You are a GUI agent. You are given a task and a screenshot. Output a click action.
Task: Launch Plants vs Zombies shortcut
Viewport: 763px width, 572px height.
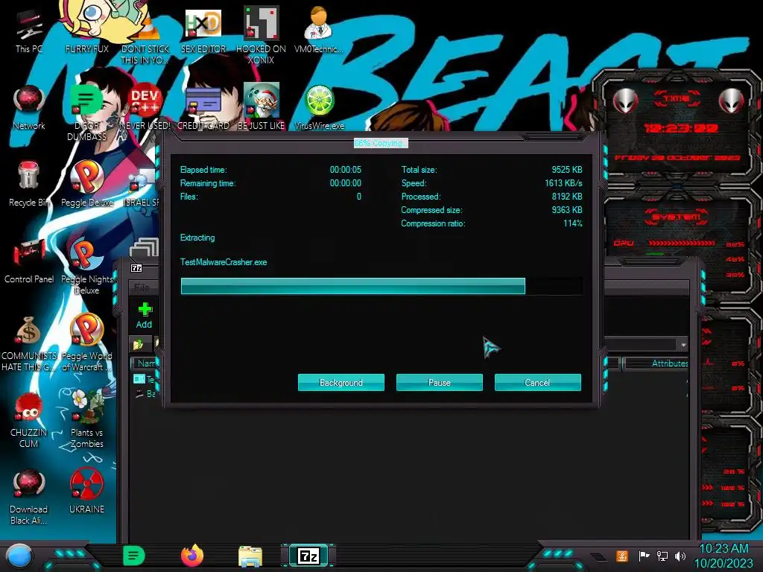[86, 419]
